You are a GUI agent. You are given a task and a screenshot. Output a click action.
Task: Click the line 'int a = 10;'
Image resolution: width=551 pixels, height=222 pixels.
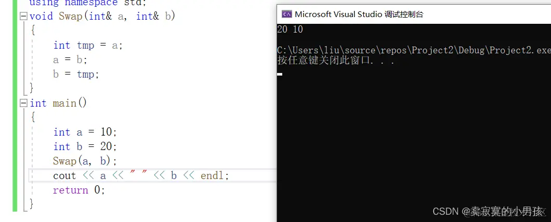click(x=85, y=132)
